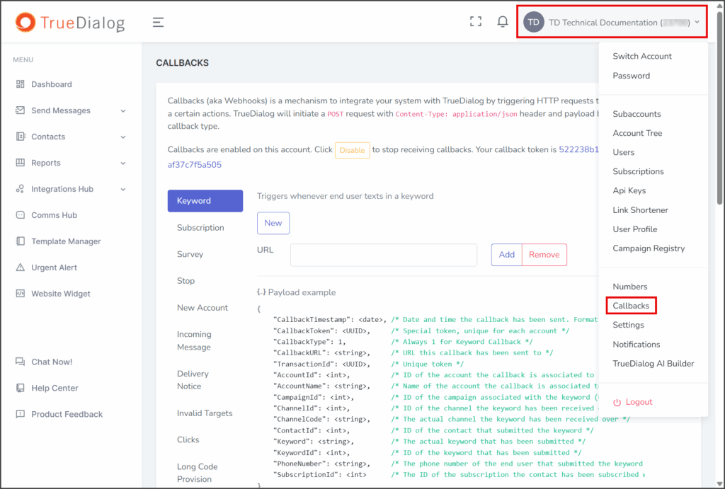Open Link Shortener menu entry

coord(640,210)
